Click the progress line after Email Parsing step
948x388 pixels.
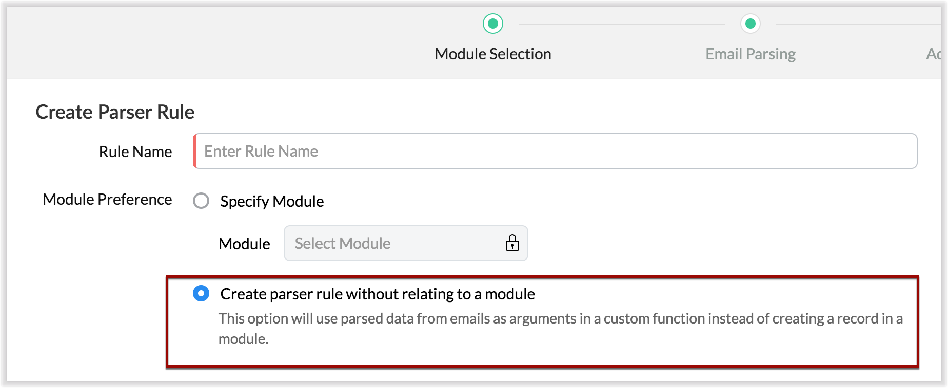857,24
